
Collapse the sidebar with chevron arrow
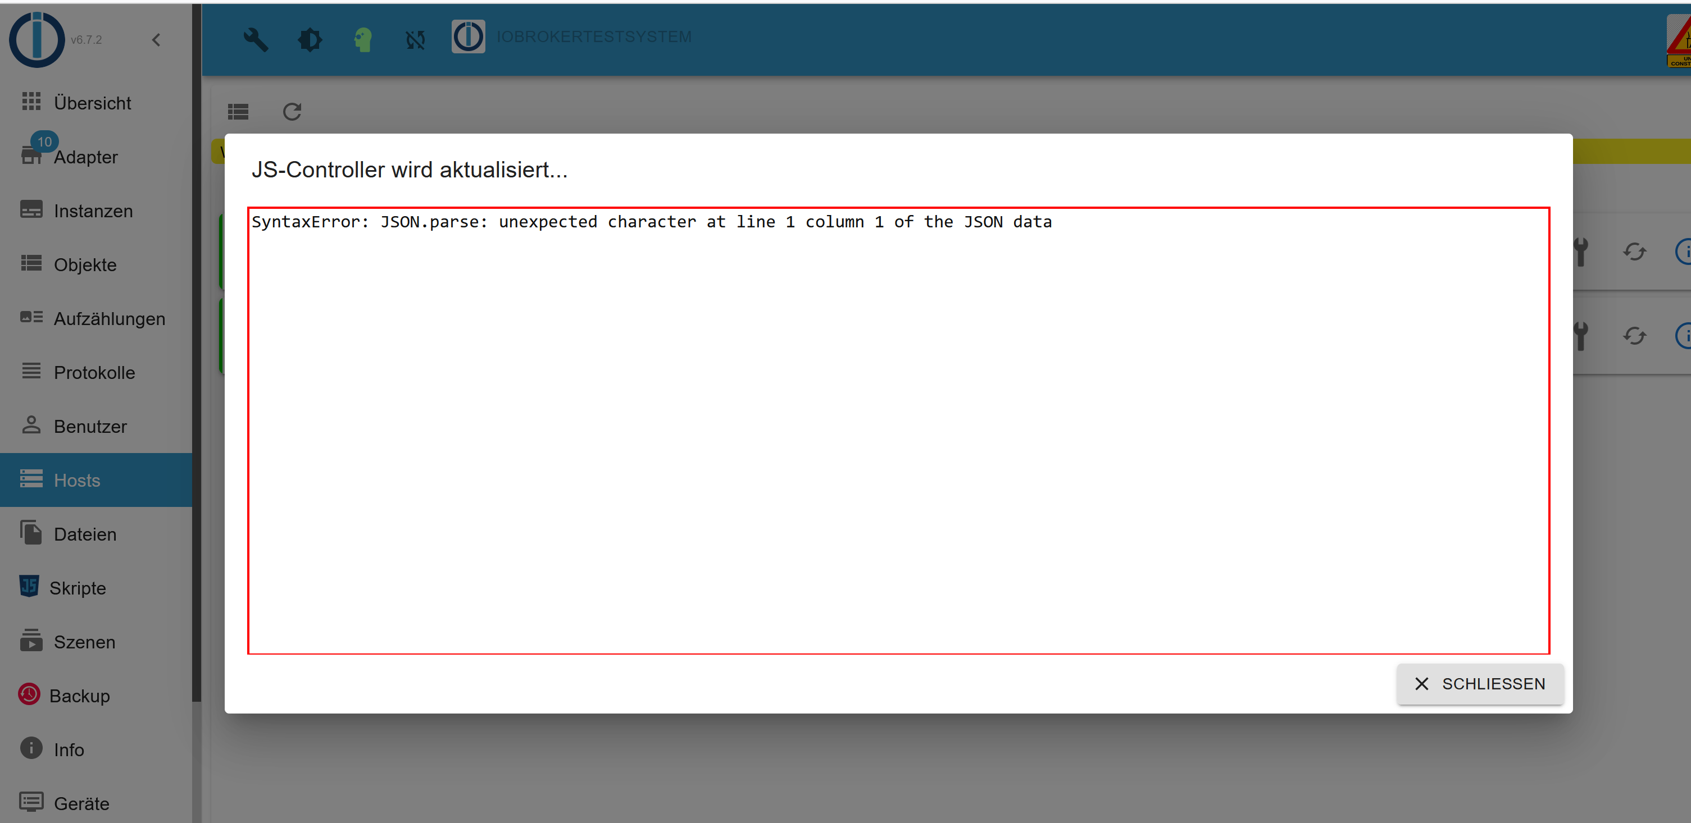coord(156,40)
